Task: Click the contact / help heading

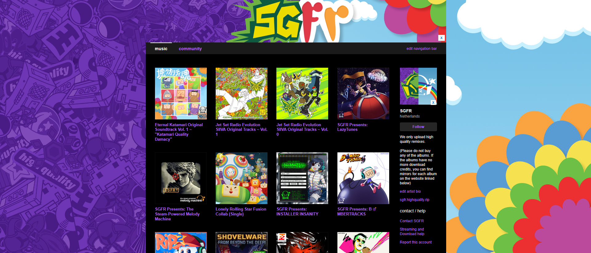Action: click(413, 211)
